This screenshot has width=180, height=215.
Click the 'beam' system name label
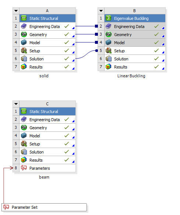coord(44,177)
